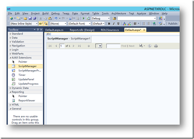The width and height of the screenshot is (194, 139).
Task: Click the back to parent report icon
Action: pos(89,46)
